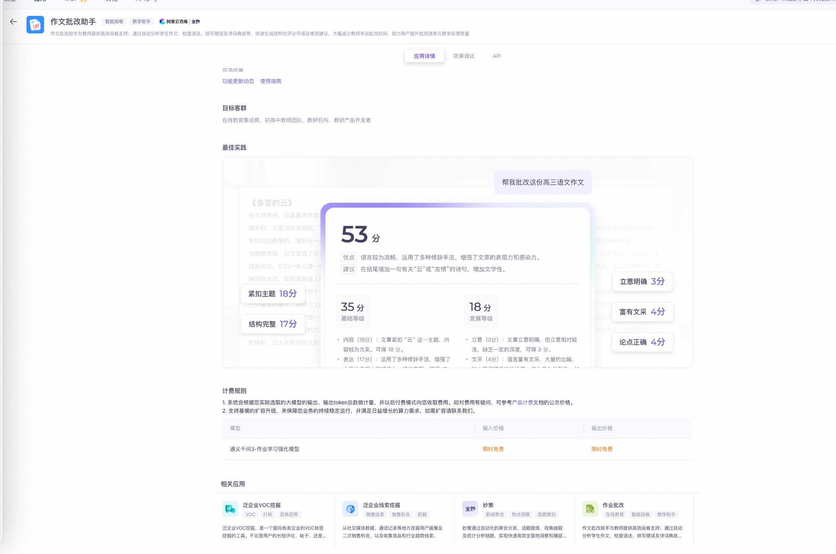Viewport: 836px width, 554px height.
Task: Open the 妙策 related app card title
Action: [x=488, y=505]
